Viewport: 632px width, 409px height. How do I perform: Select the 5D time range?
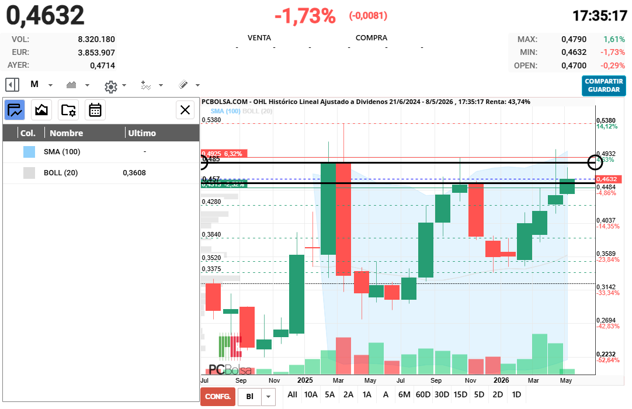(479, 394)
